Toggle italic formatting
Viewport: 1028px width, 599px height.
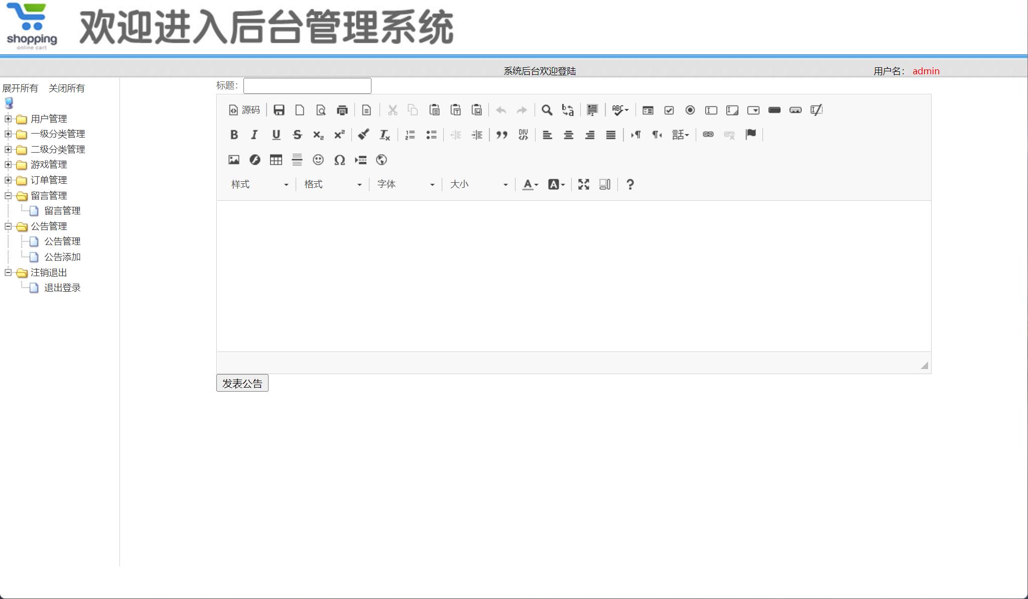[x=254, y=135]
